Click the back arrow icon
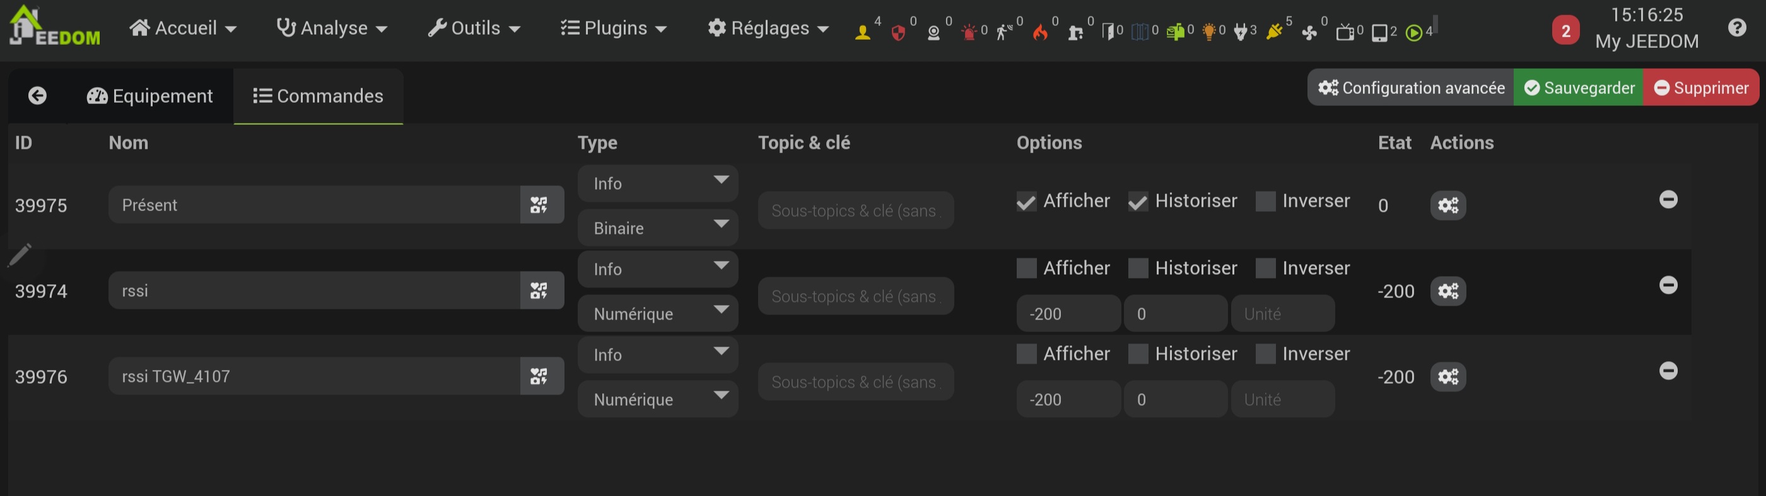 pyautogui.click(x=38, y=96)
